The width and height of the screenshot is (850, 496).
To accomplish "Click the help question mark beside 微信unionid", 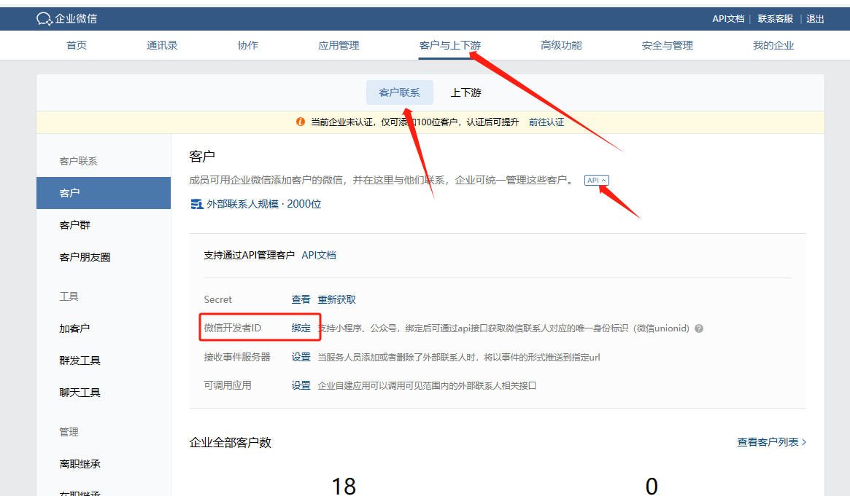I will pos(699,328).
